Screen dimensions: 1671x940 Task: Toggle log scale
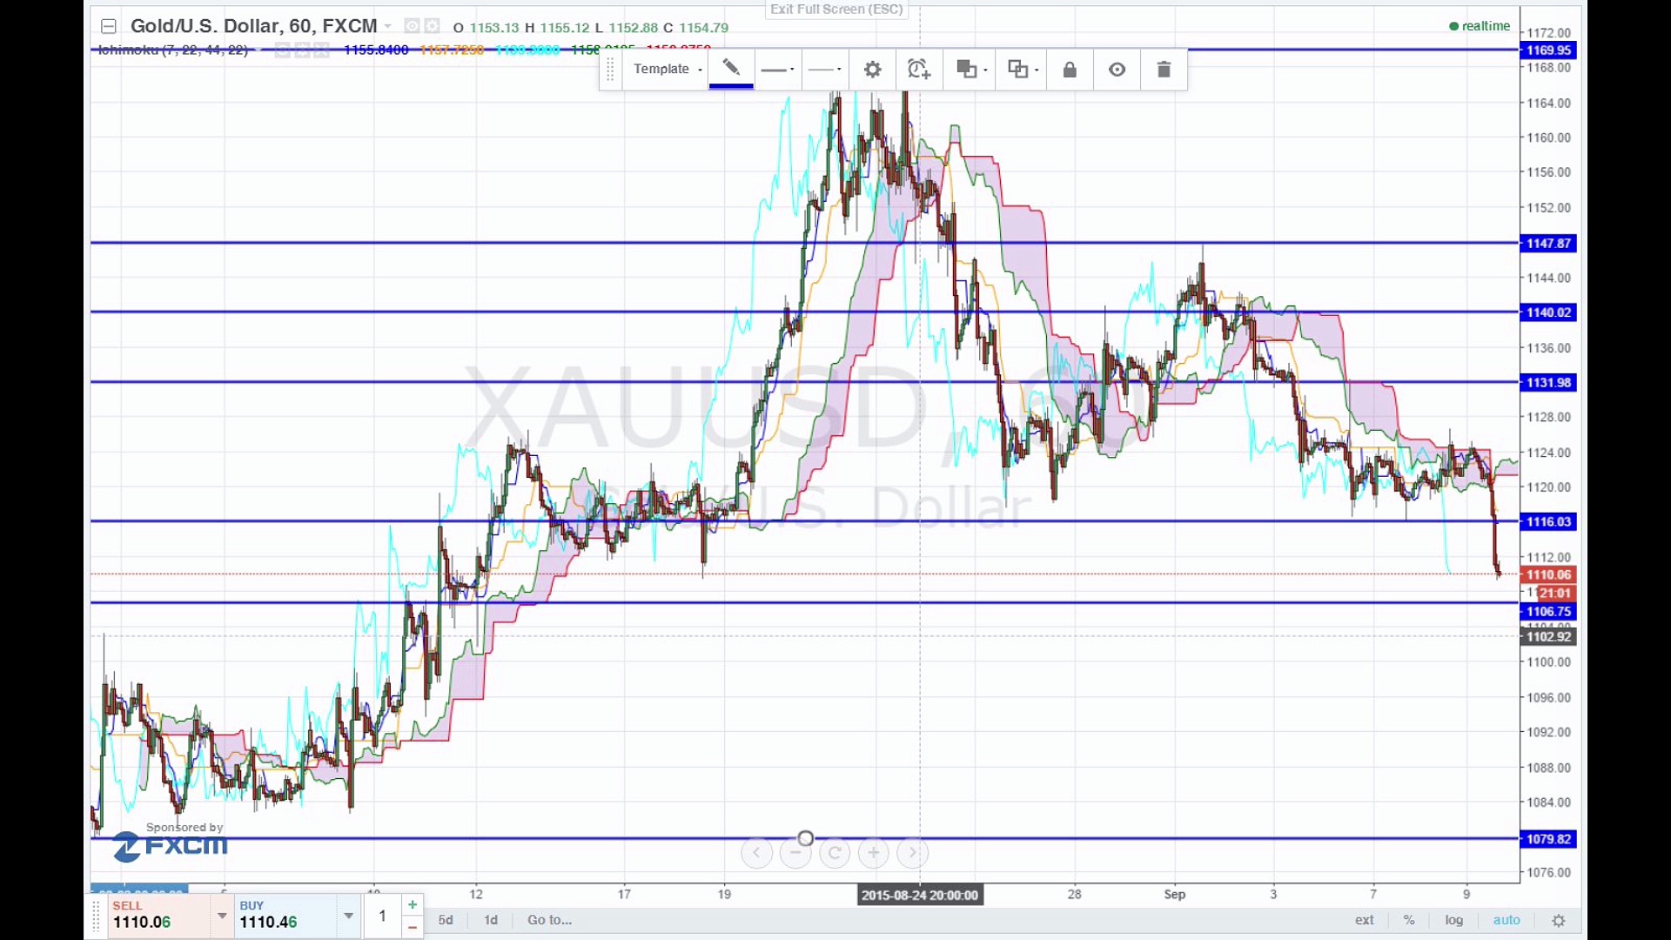[x=1453, y=920]
